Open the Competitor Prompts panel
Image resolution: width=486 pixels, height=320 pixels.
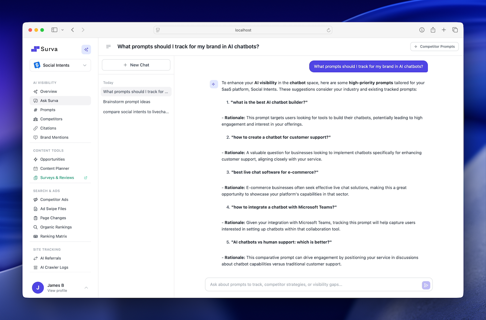point(434,46)
